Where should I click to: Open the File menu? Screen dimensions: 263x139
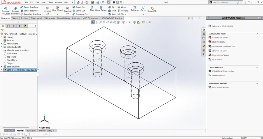pyautogui.click(x=26, y=2)
